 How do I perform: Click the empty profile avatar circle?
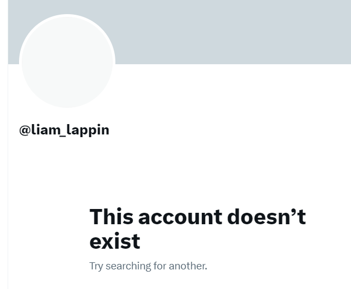pyautogui.click(x=67, y=61)
